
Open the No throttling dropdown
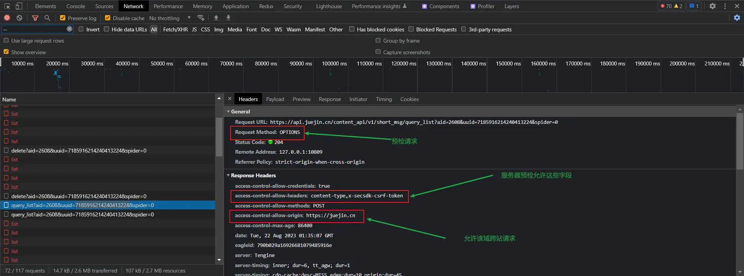click(170, 18)
